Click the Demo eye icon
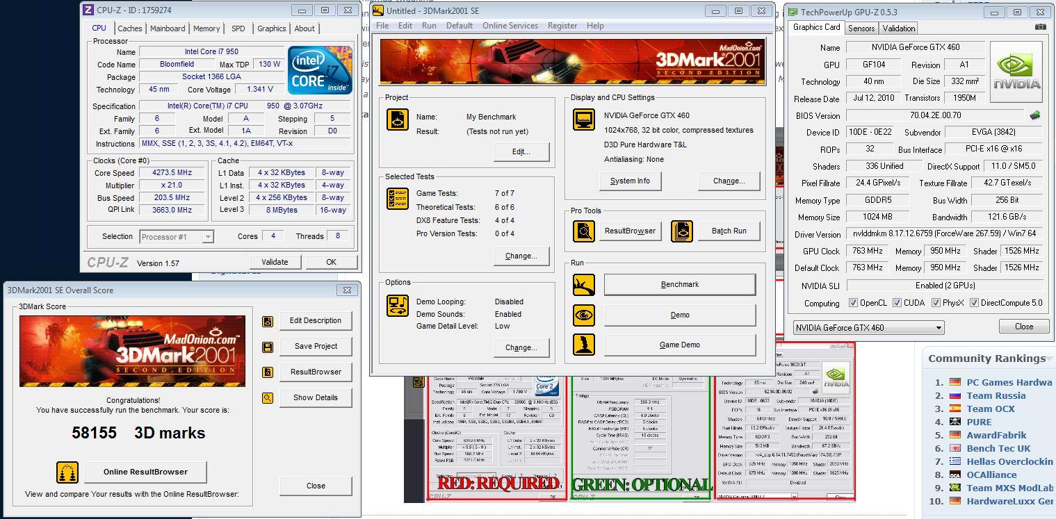The image size is (1056, 519). tap(584, 315)
